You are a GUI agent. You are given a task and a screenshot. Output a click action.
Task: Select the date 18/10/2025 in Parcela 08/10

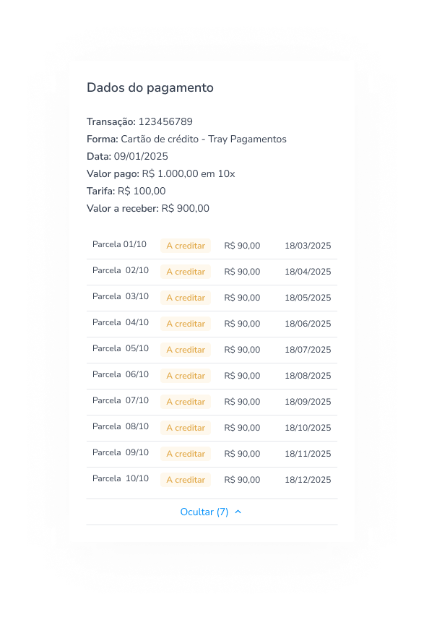pyautogui.click(x=308, y=428)
